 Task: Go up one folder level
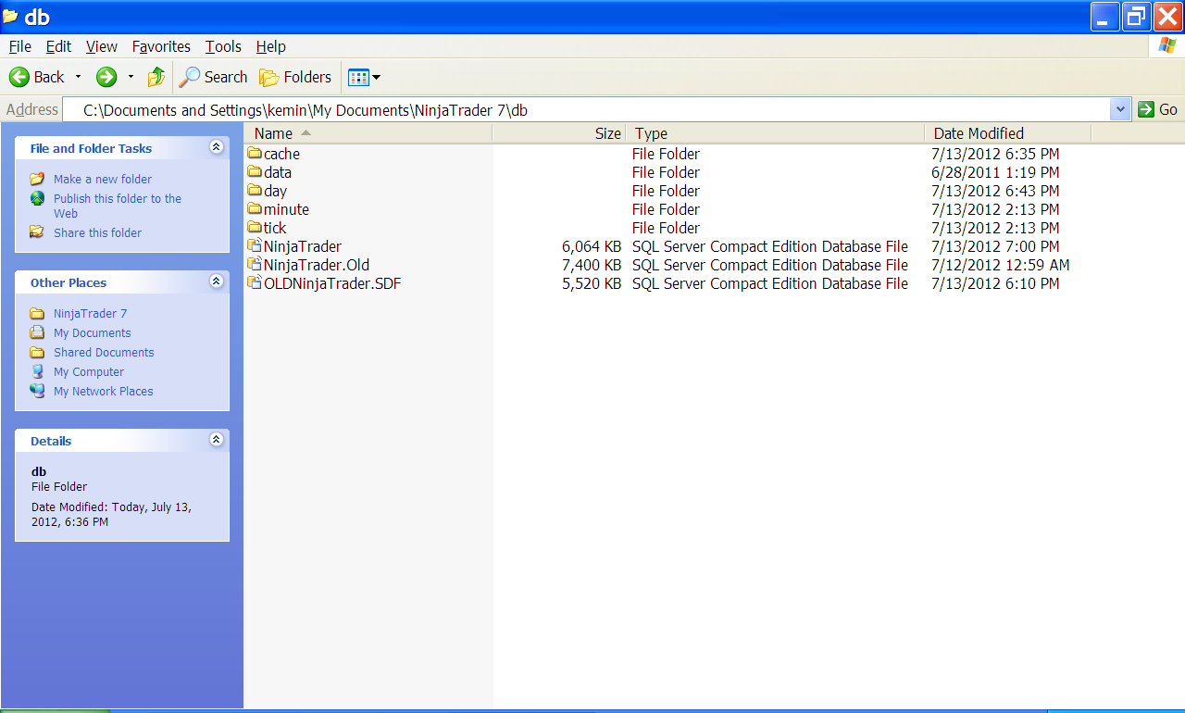click(x=156, y=77)
